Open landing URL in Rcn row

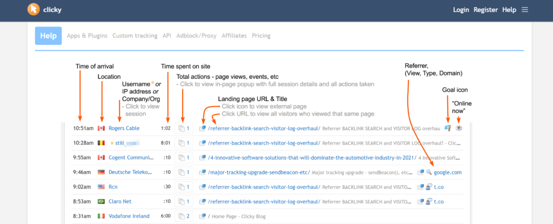pyautogui.click(x=264, y=187)
